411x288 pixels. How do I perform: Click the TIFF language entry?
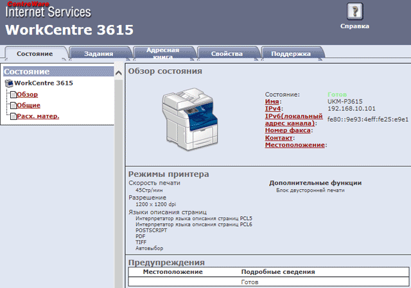click(141, 242)
